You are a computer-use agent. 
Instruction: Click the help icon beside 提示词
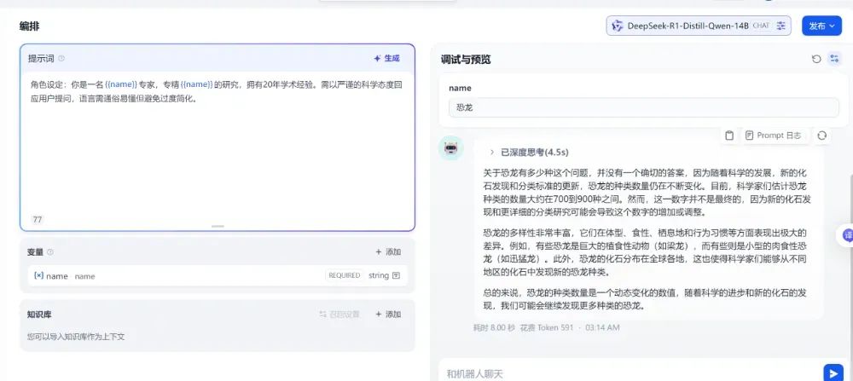(x=61, y=58)
